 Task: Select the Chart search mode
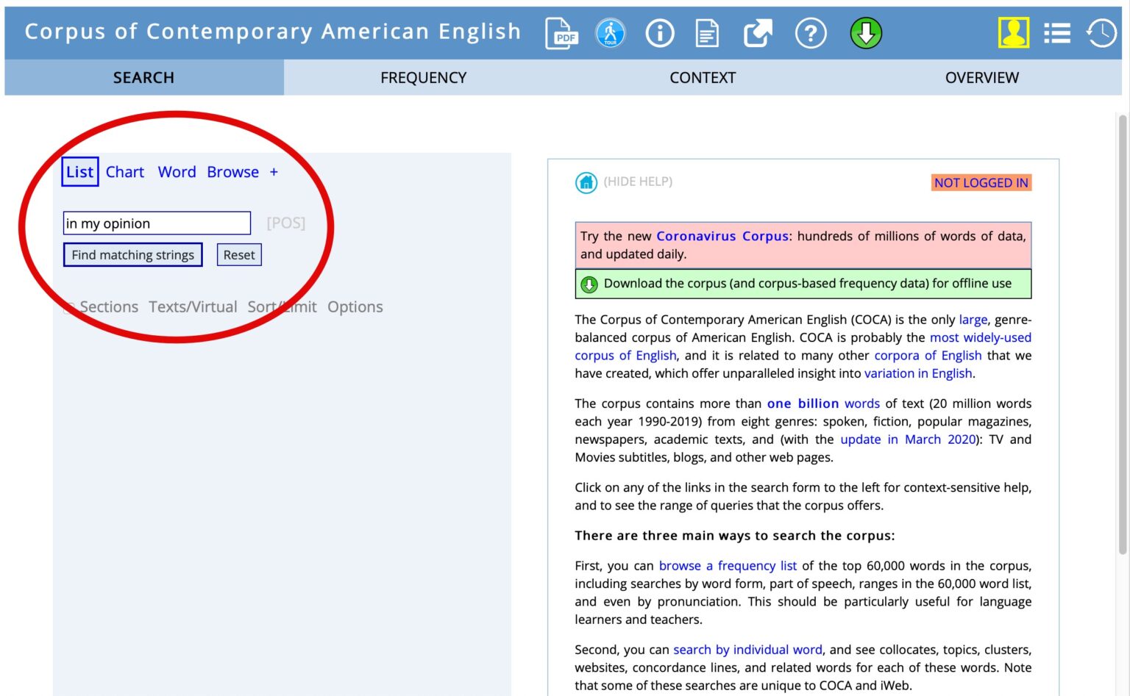click(x=125, y=171)
